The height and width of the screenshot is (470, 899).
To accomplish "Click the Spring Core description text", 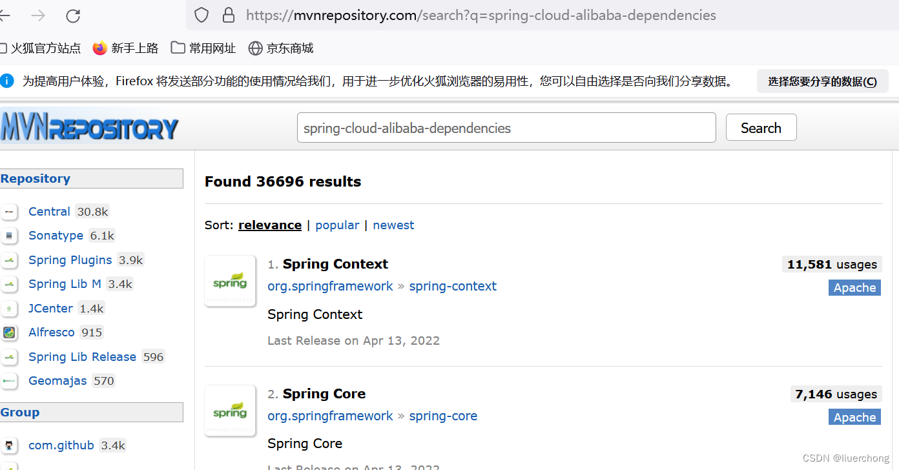I will [x=305, y=444].
